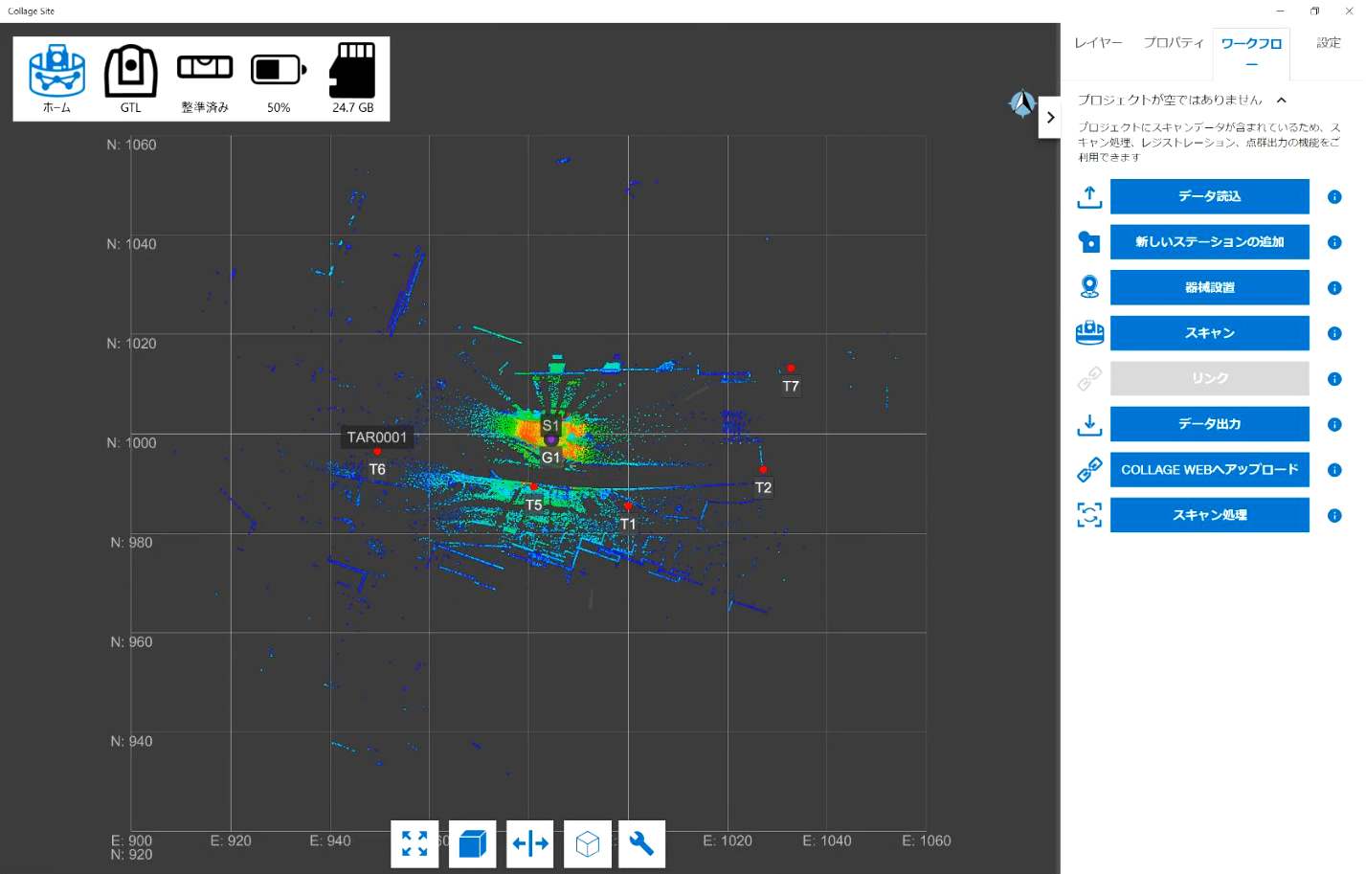Collapse the プロジェクトが空ではありません section

(x=1281, y=101)
